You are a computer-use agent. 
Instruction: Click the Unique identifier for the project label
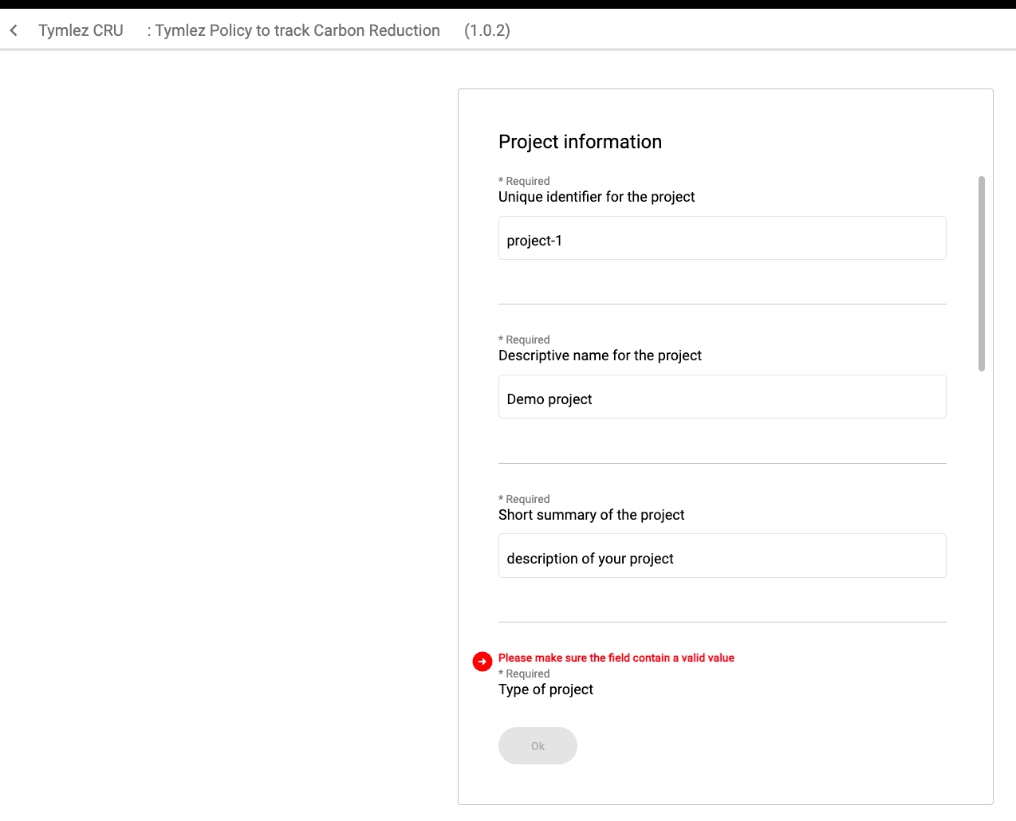pos(596,197)
